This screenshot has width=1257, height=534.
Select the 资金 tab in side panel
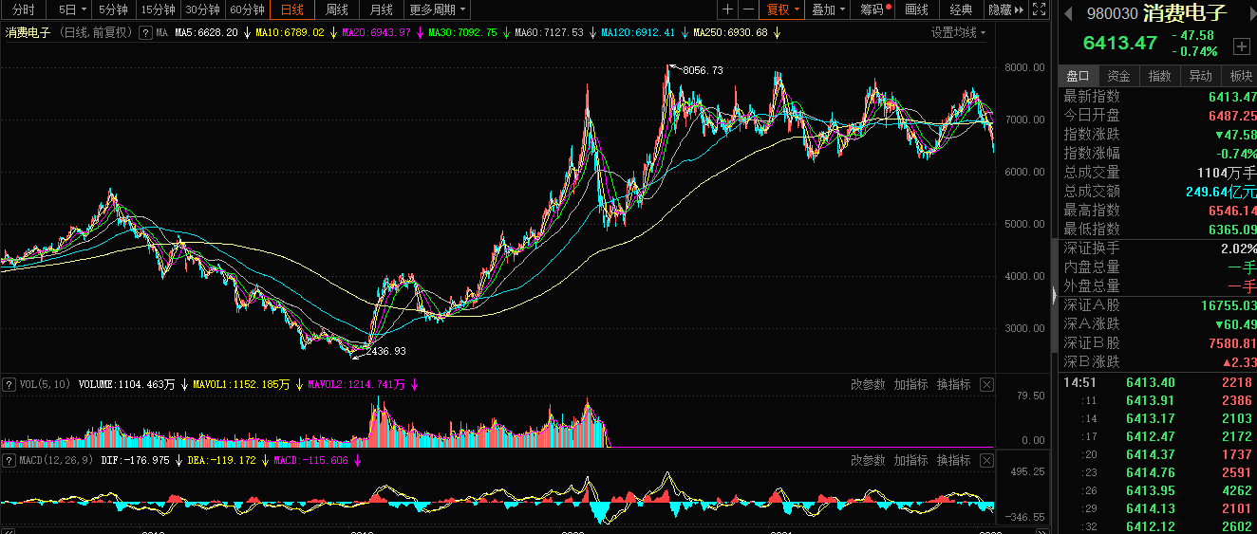1118,76
